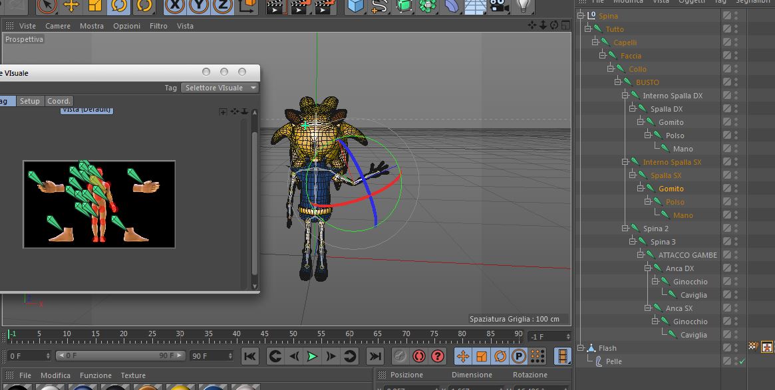Click the X axis lock icon
Screen dimensions: 775x390
tap(175, 6)
